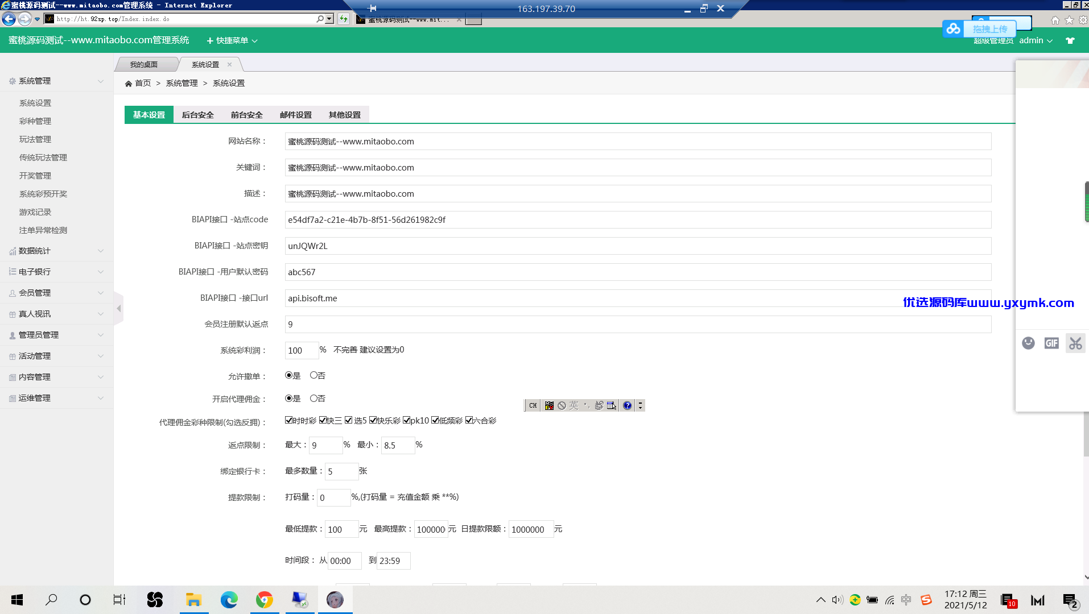Image resolution: width=1089 pixels, height=614 pixels.
Task: Switch to the 后台安全 tab
Action: [198, 115]
